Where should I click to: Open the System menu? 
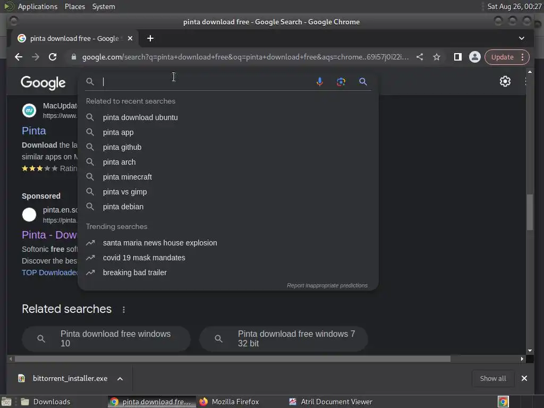pos(104,6)
